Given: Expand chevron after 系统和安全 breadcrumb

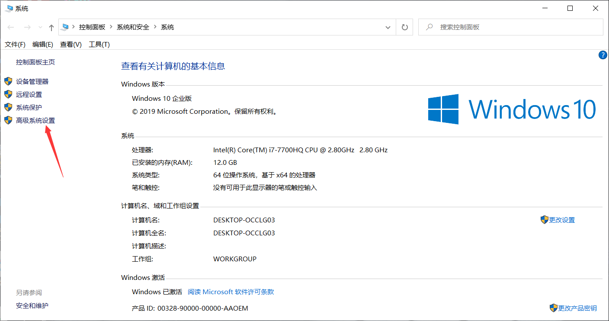Looking at the screenshot, I should (155, 27).
